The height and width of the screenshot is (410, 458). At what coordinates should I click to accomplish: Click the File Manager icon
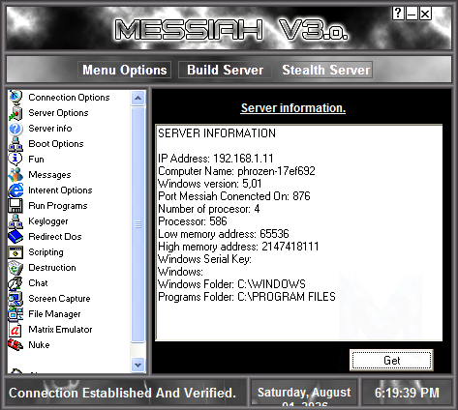[15, 314]
